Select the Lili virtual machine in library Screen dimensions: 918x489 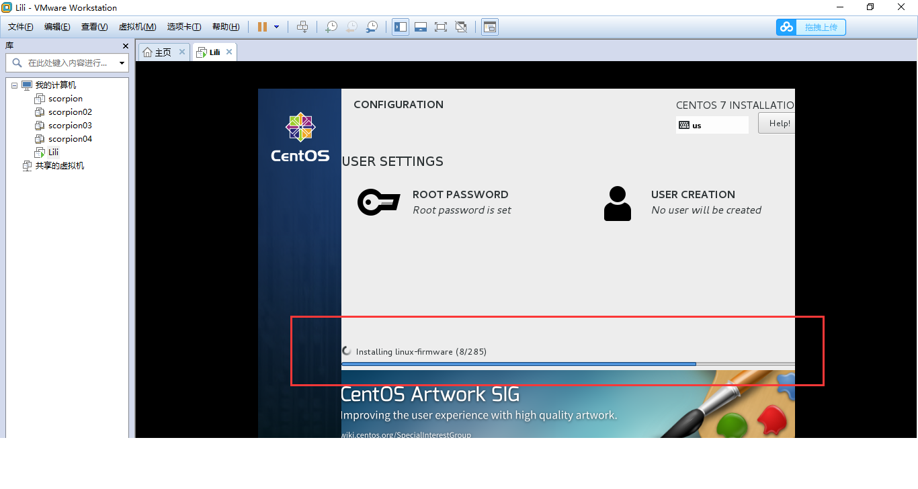click(x=53, y=152)
